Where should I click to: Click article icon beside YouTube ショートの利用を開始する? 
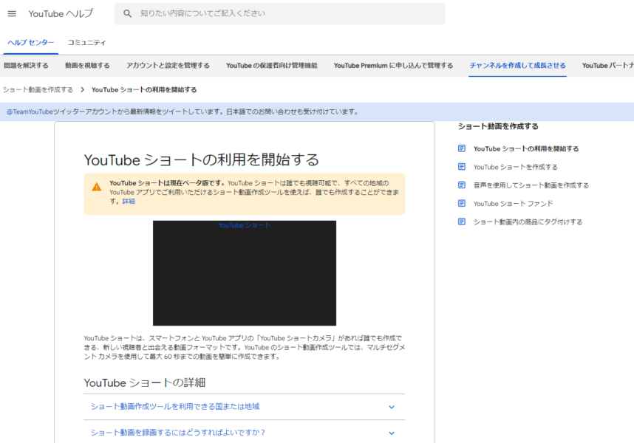[462, 148]
